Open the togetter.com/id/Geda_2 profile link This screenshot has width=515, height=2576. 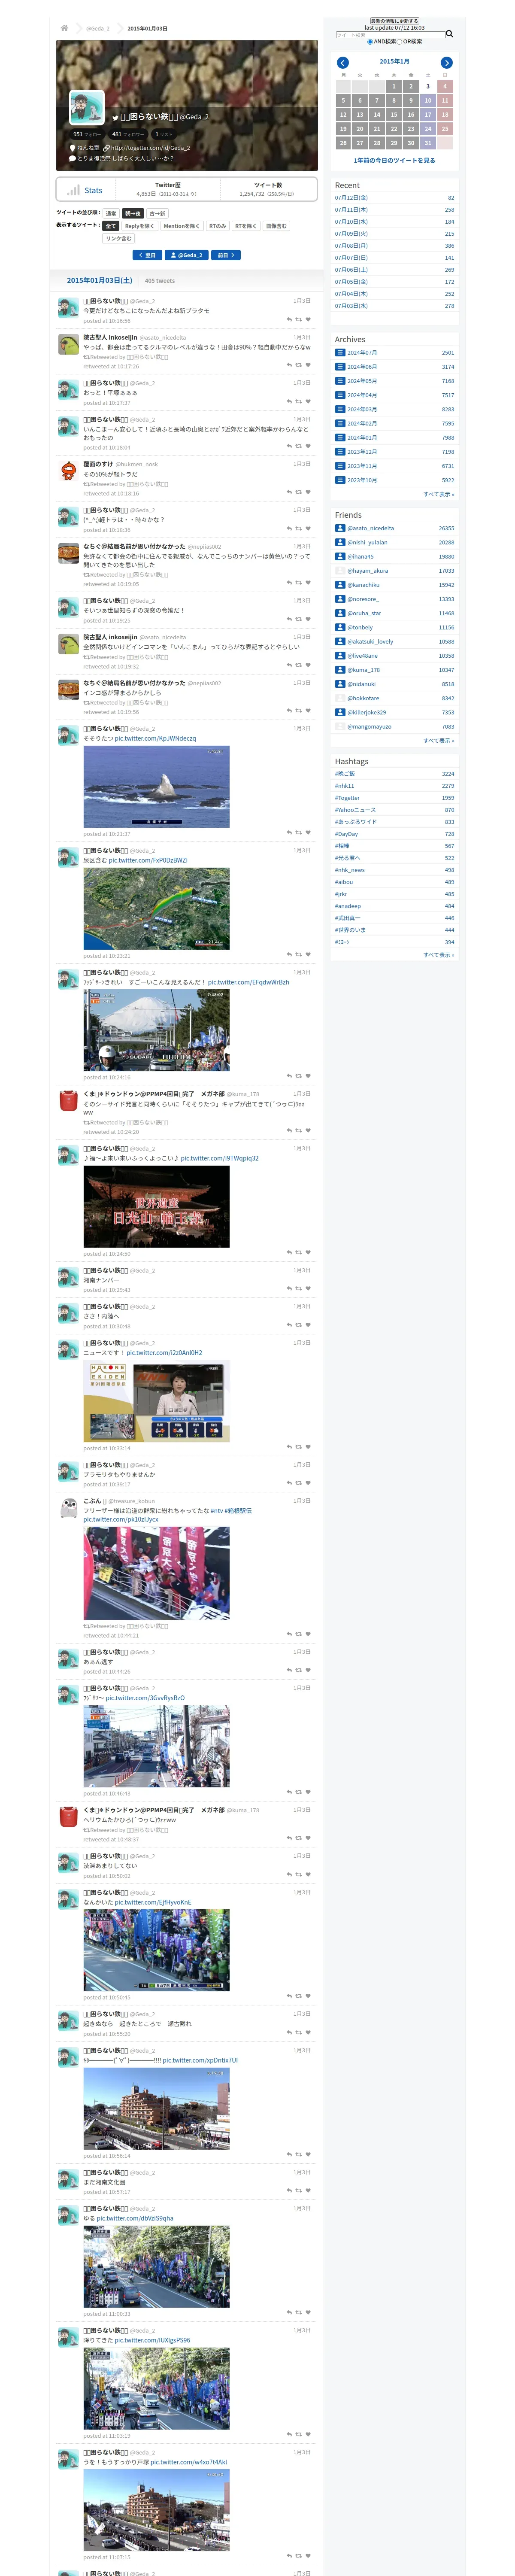tap(150, 148)
